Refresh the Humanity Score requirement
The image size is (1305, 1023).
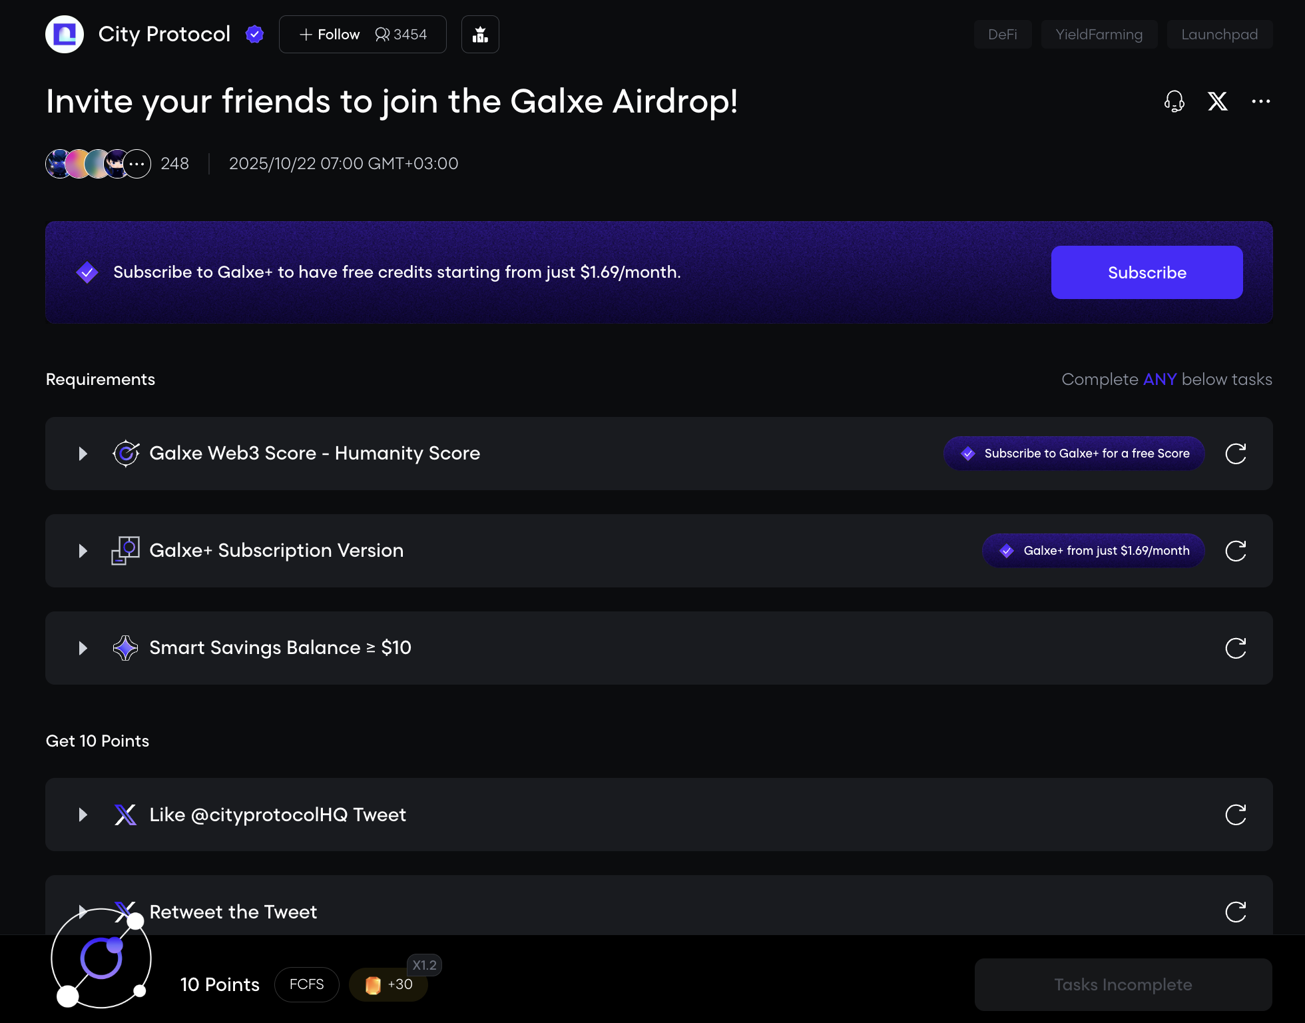click(1236, 454)
